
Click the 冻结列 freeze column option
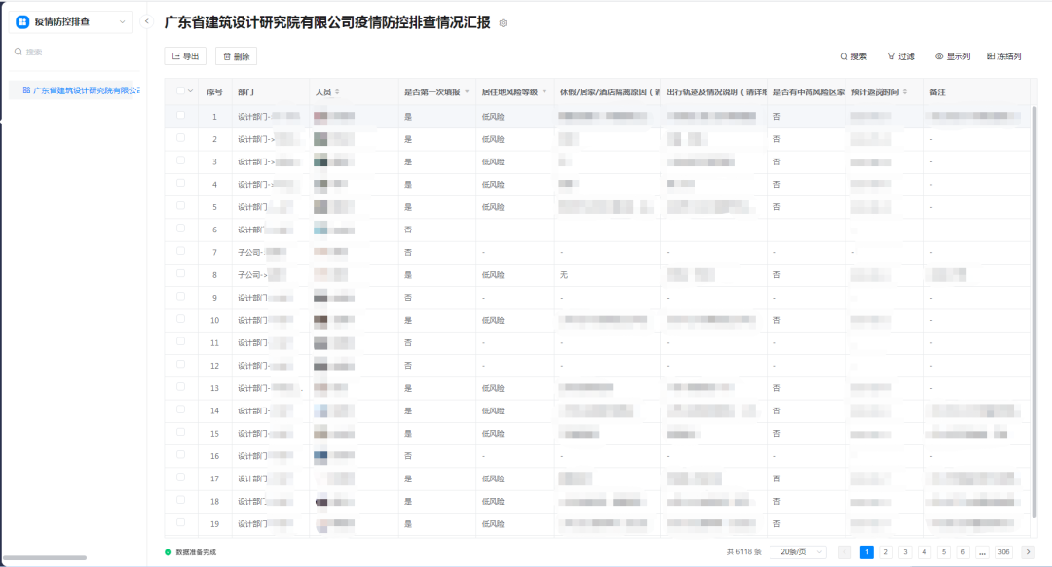tap(1003, 56)
